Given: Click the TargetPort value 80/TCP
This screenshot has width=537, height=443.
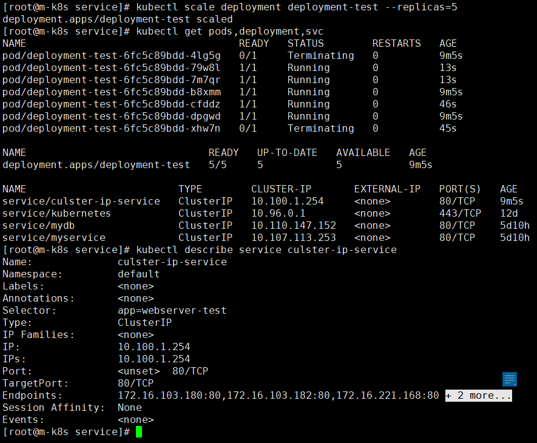Looking at the screenshot, I should click(136, 384).
